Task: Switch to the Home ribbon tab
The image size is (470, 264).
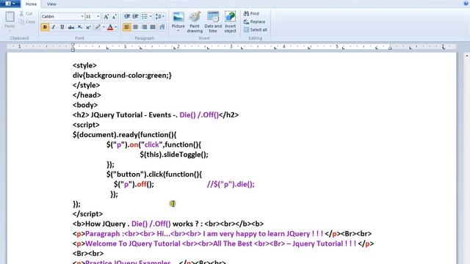Action: coord(31,4)
